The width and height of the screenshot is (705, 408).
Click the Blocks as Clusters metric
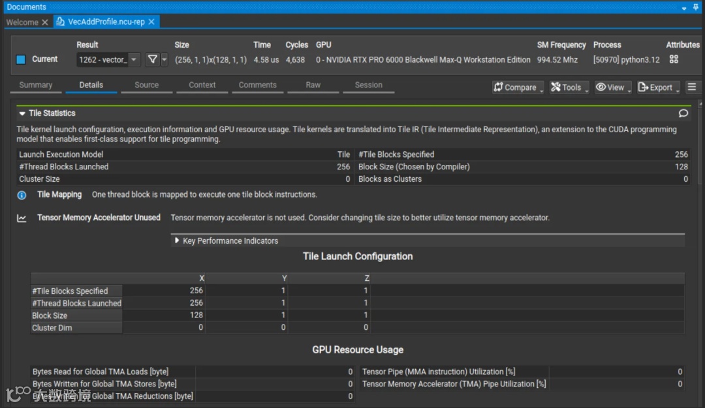(x=523, y=179)
